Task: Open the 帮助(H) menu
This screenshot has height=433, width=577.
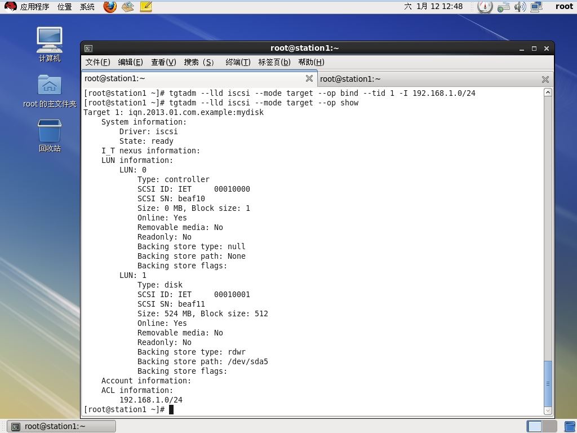Action: coord(311,62)
